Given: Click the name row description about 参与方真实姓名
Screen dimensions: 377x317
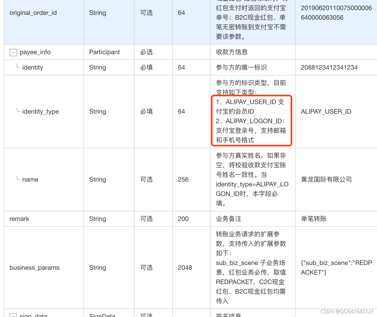Looking at the screenshot, I should (x=252, y=179).
